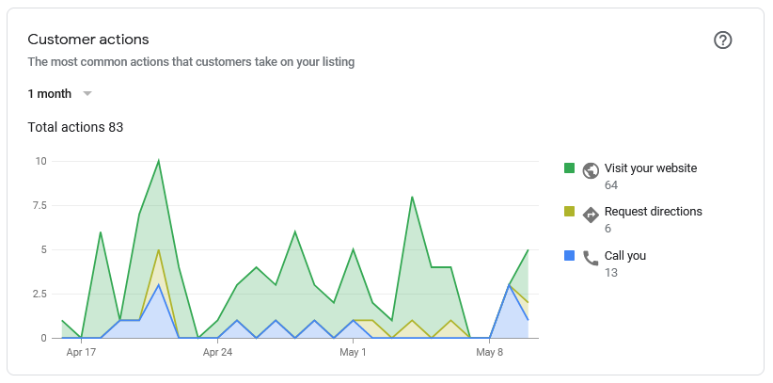Click the directions diamond arrow icon
The height and width of the screenshot is (383, 773).
click(x=591, y=214)
